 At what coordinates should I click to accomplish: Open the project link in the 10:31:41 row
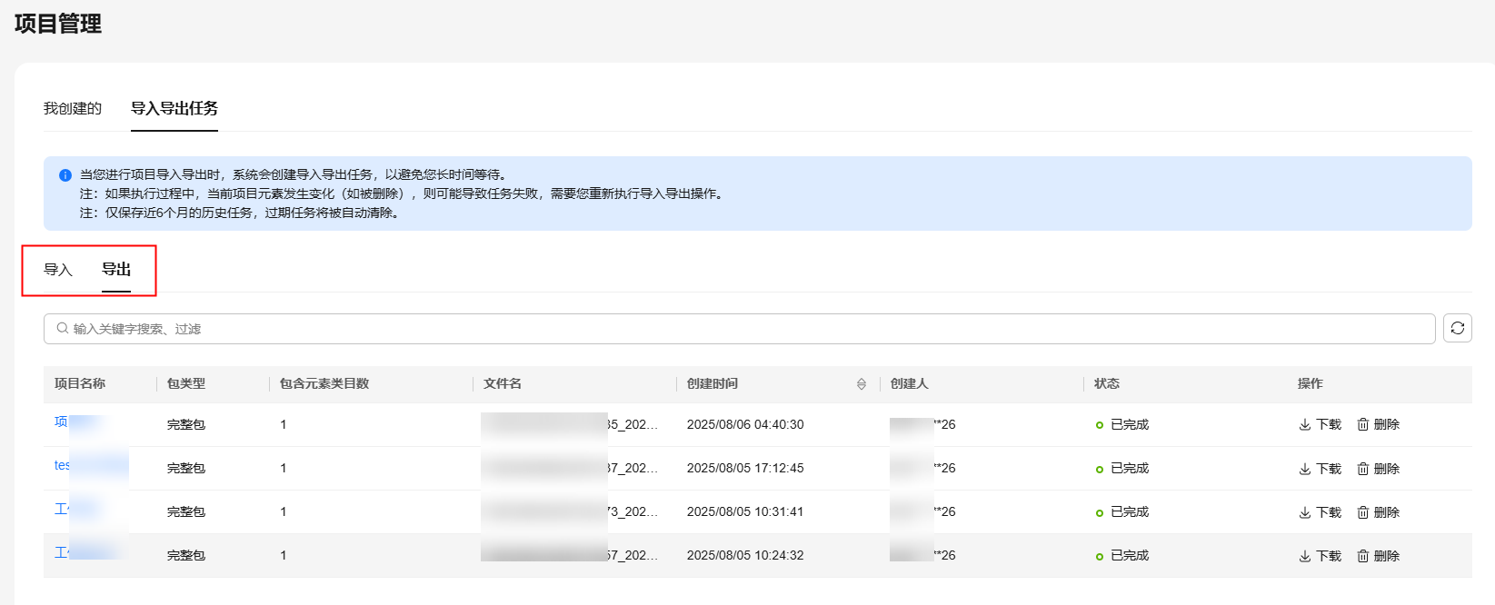(77, 509)
